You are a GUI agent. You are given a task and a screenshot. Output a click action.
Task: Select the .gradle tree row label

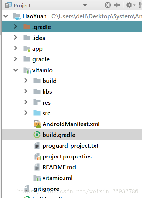(x=42, y=27)
